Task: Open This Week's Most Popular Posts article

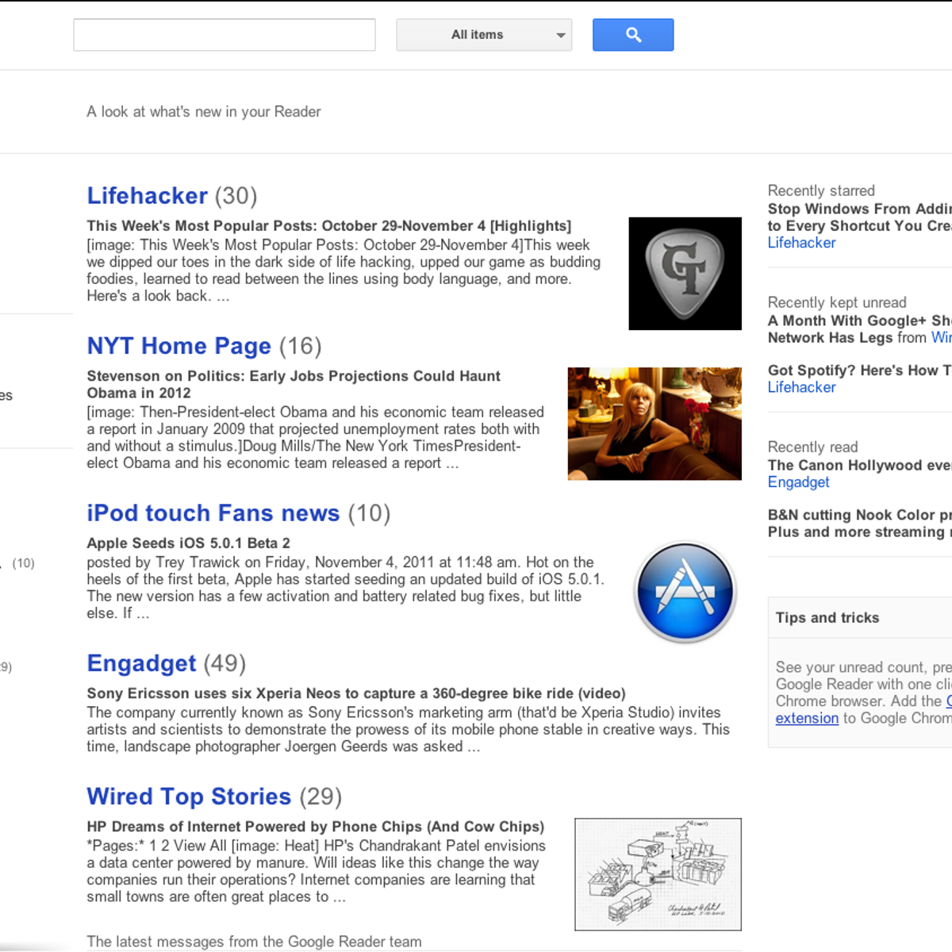Action: [x=328, y=226]
